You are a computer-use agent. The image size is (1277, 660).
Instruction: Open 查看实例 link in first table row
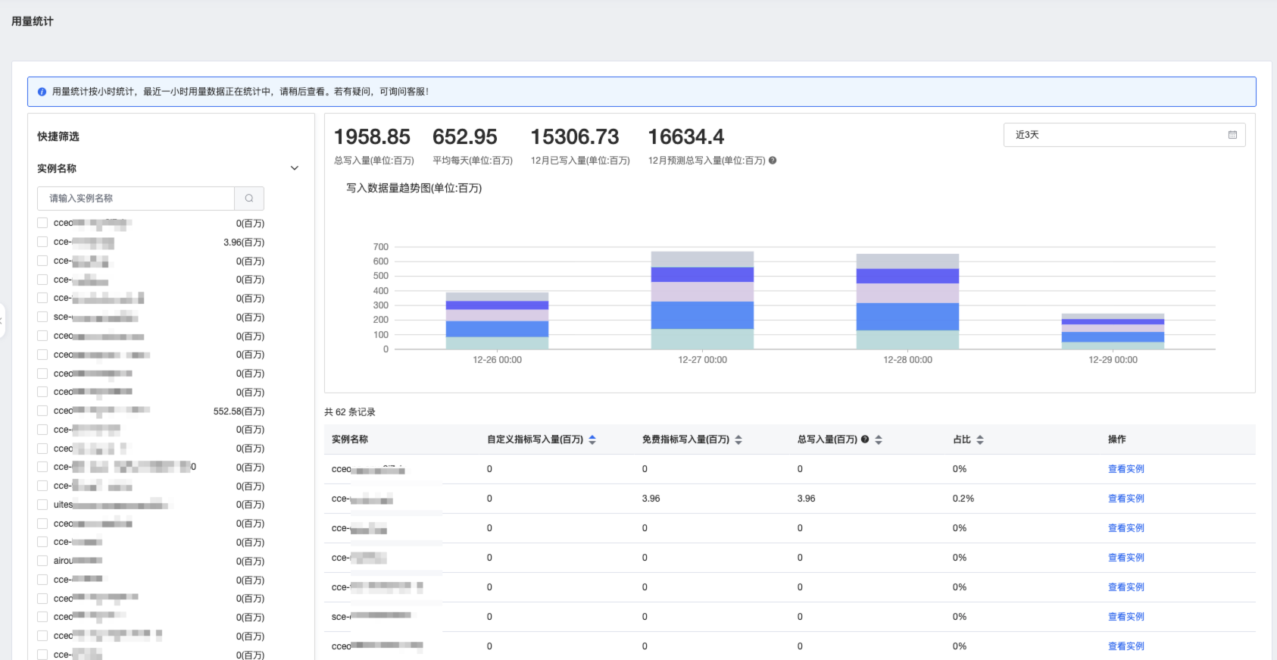1126,469
